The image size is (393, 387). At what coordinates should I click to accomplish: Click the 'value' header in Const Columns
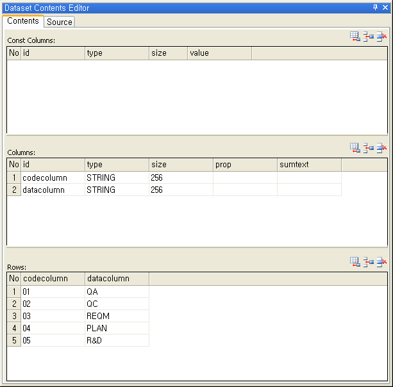(x=219, y=53)
